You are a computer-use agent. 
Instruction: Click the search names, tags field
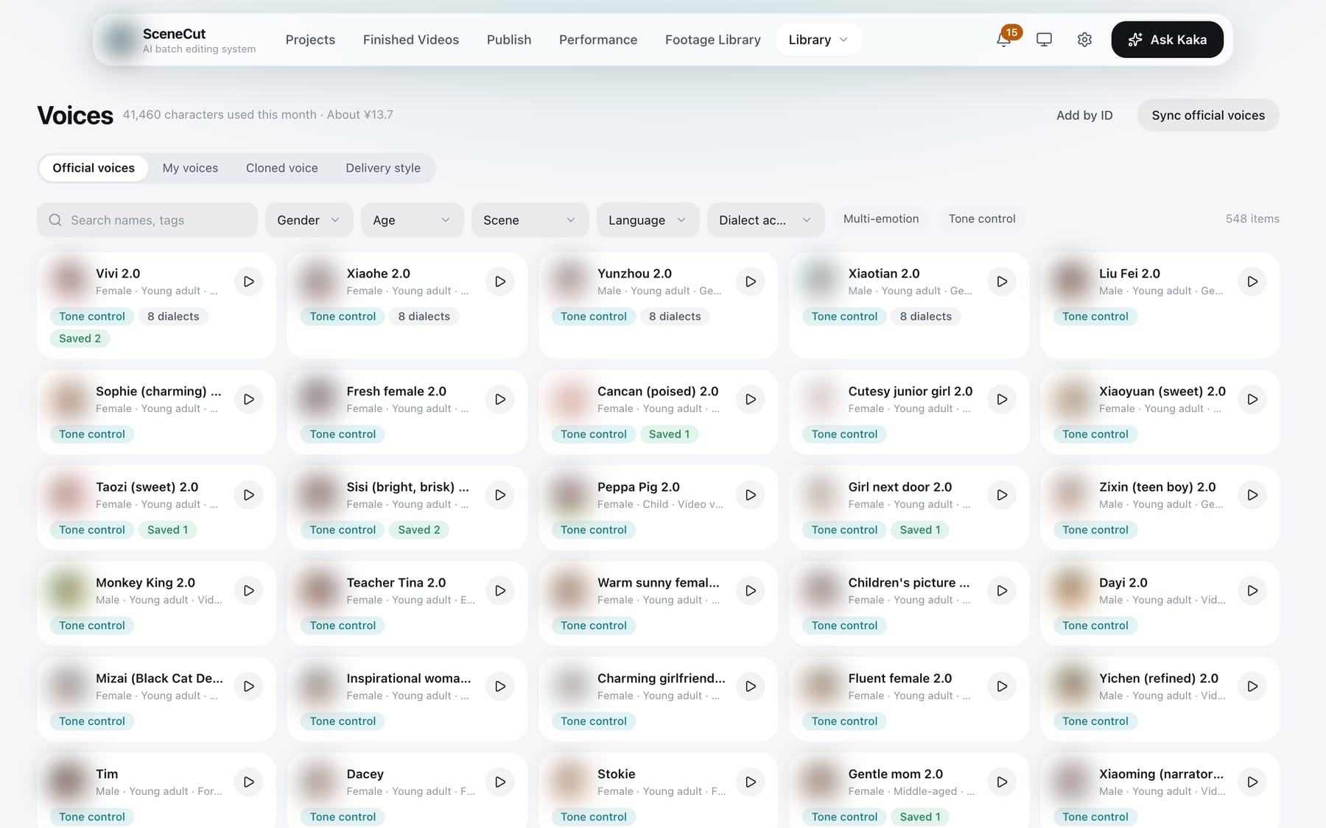pyautogui.click(x=147, y=220)
